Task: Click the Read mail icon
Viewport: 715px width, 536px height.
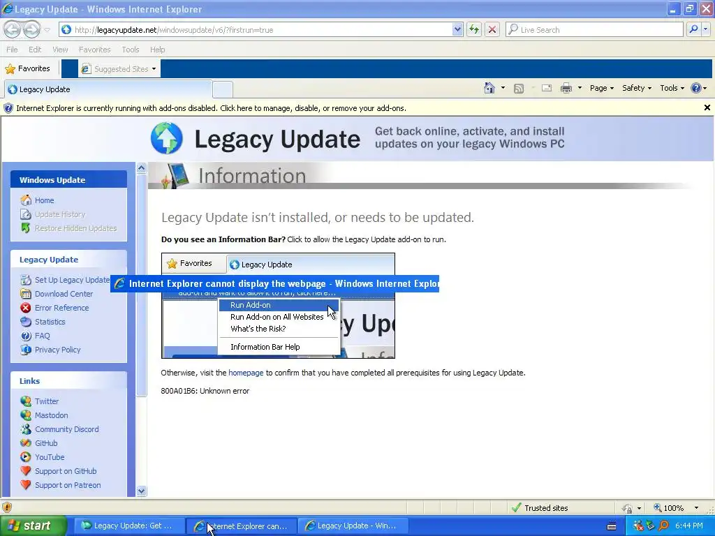Action: (547, 88)
